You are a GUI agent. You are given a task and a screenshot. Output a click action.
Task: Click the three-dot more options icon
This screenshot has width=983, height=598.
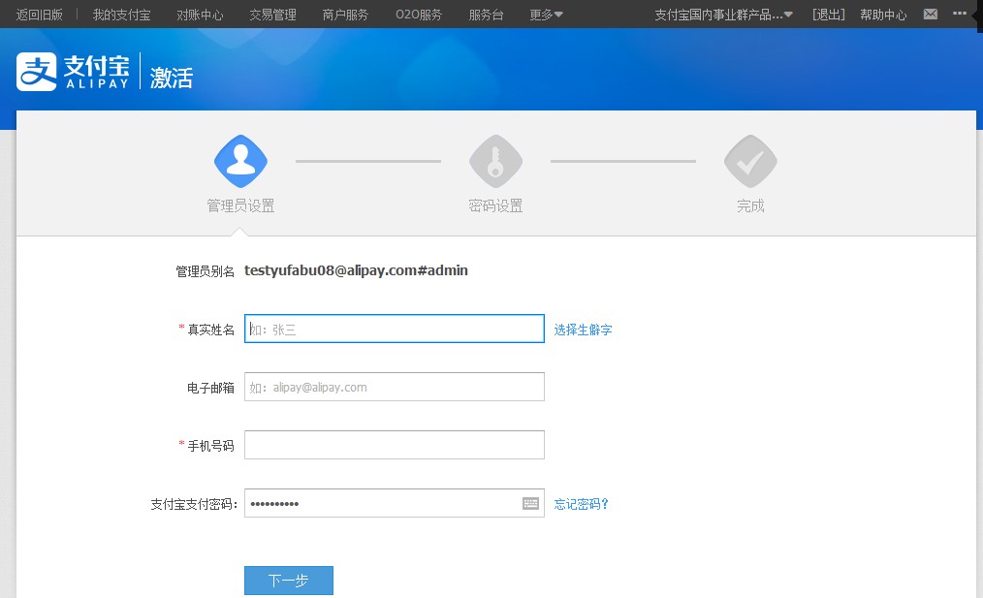(960, 15)
